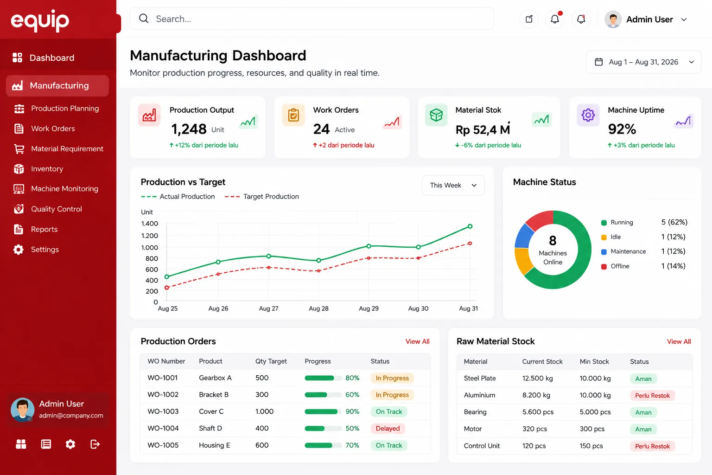
Task: Click the Gearbox A product cell
Action: (x=215, y=378)
